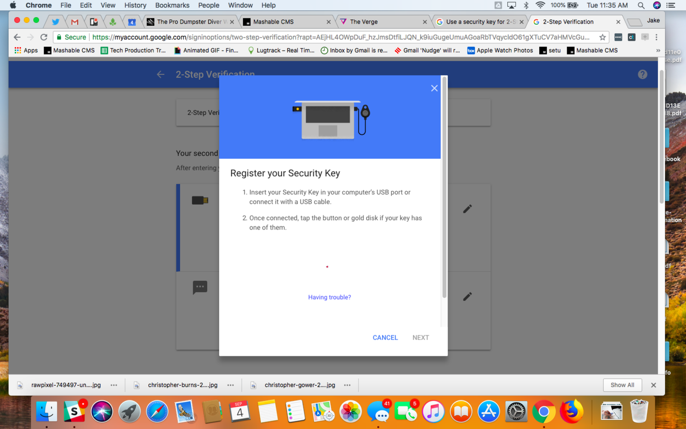Bookmark this page with star icon
This screenshot has height=429, width=686.
pyautogui.click(x=602, y=37)
